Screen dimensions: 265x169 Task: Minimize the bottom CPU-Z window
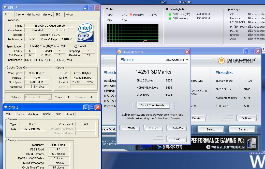86,107
